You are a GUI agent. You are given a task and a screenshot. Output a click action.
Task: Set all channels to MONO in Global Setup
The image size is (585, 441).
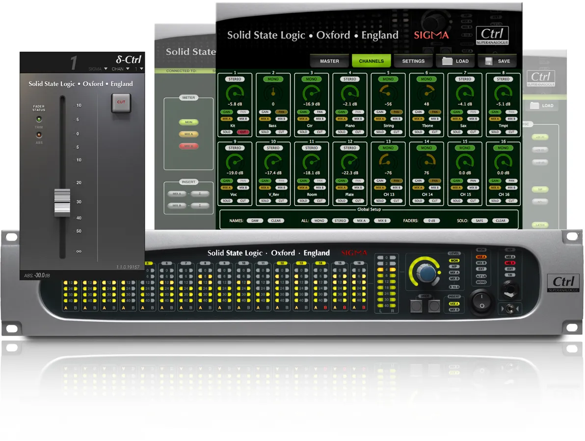[x=319, y=221]
